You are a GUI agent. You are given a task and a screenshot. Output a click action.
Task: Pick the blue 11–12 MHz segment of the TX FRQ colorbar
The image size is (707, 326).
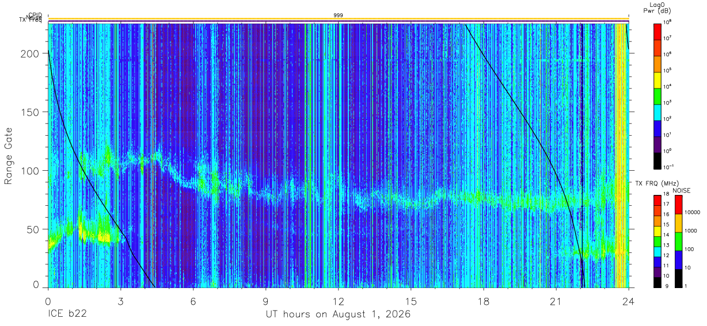(x=657, y=261)
